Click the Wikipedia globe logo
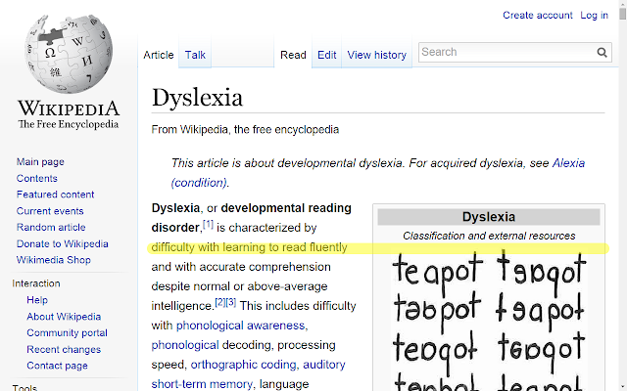The width and height of the screenshot is (627, 391). point(69,53)
